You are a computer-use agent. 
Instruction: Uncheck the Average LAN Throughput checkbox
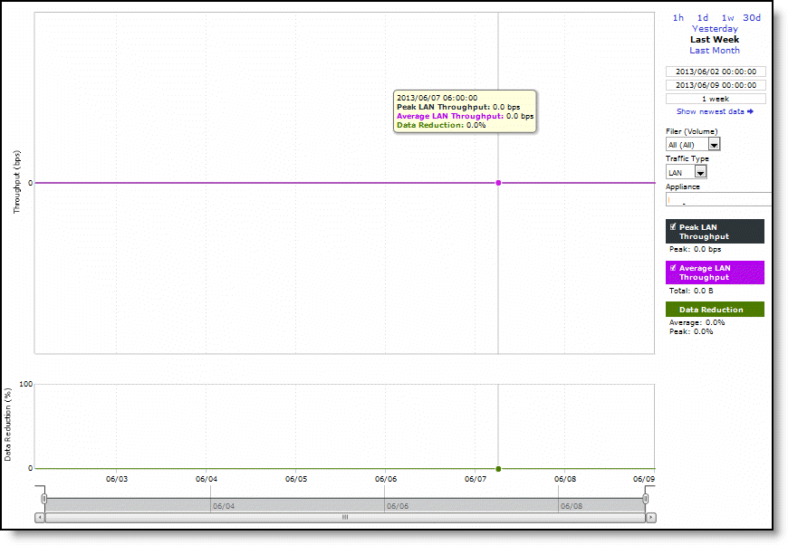click(x=673, y=268)
